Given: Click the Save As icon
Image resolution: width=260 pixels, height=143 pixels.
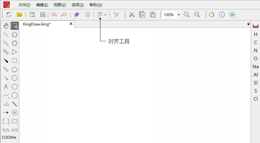Looking at the screenshot, I should pos(43,15).
